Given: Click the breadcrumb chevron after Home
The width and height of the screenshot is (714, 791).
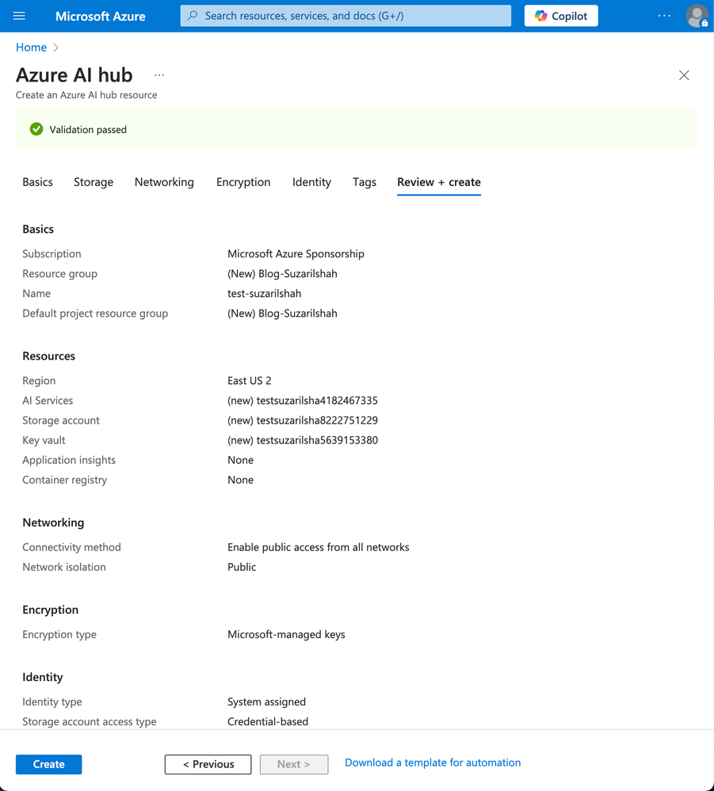Looking at the screenshot, I should pos(56,48).
